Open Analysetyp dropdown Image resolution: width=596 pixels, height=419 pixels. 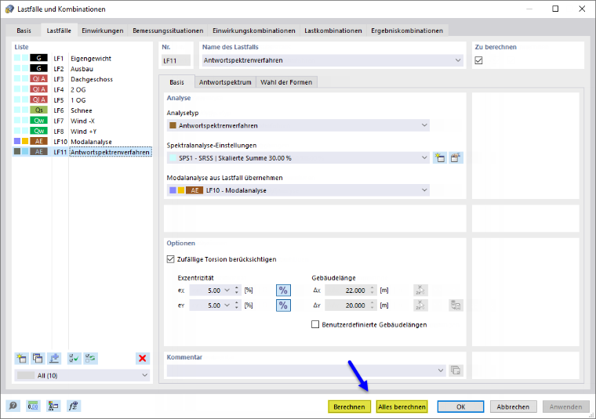coord(424,125)
